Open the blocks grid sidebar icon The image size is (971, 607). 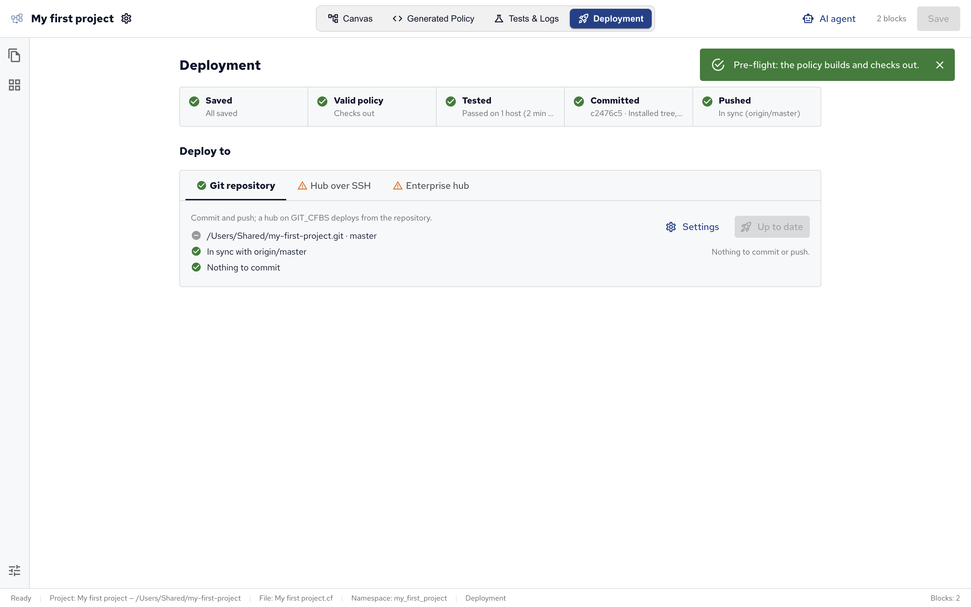coord(14,85)
